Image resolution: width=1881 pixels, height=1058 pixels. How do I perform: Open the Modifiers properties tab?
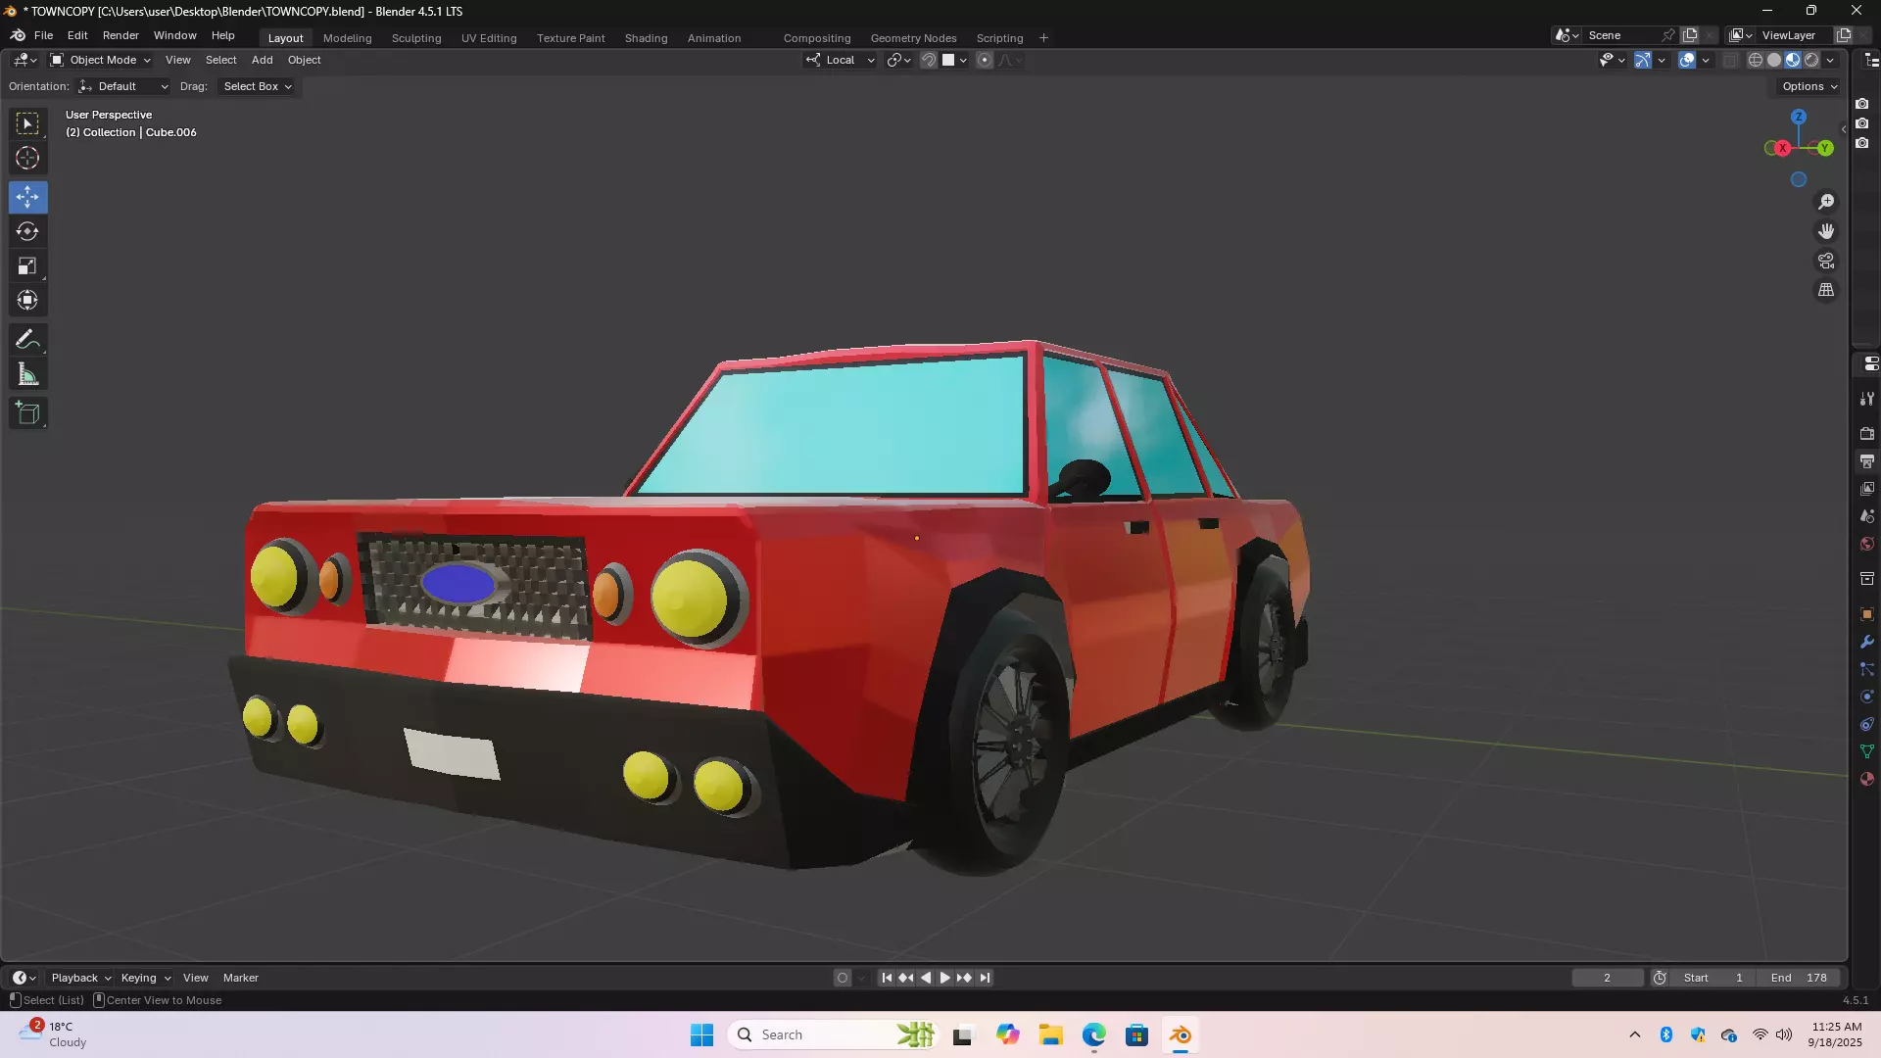(x=1867, y=642)
